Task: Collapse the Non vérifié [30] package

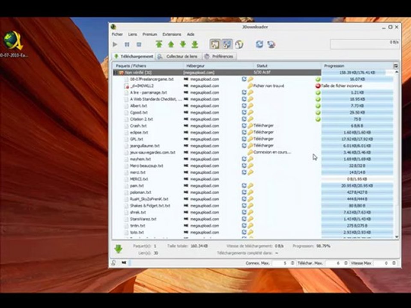Action: pos(115,73)
